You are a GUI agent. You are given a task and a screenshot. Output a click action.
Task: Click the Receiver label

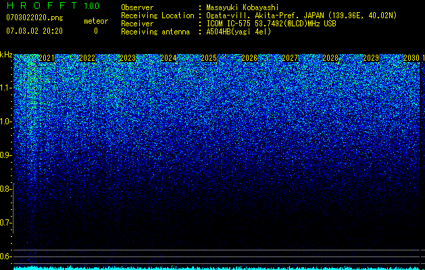pos(137,24)
